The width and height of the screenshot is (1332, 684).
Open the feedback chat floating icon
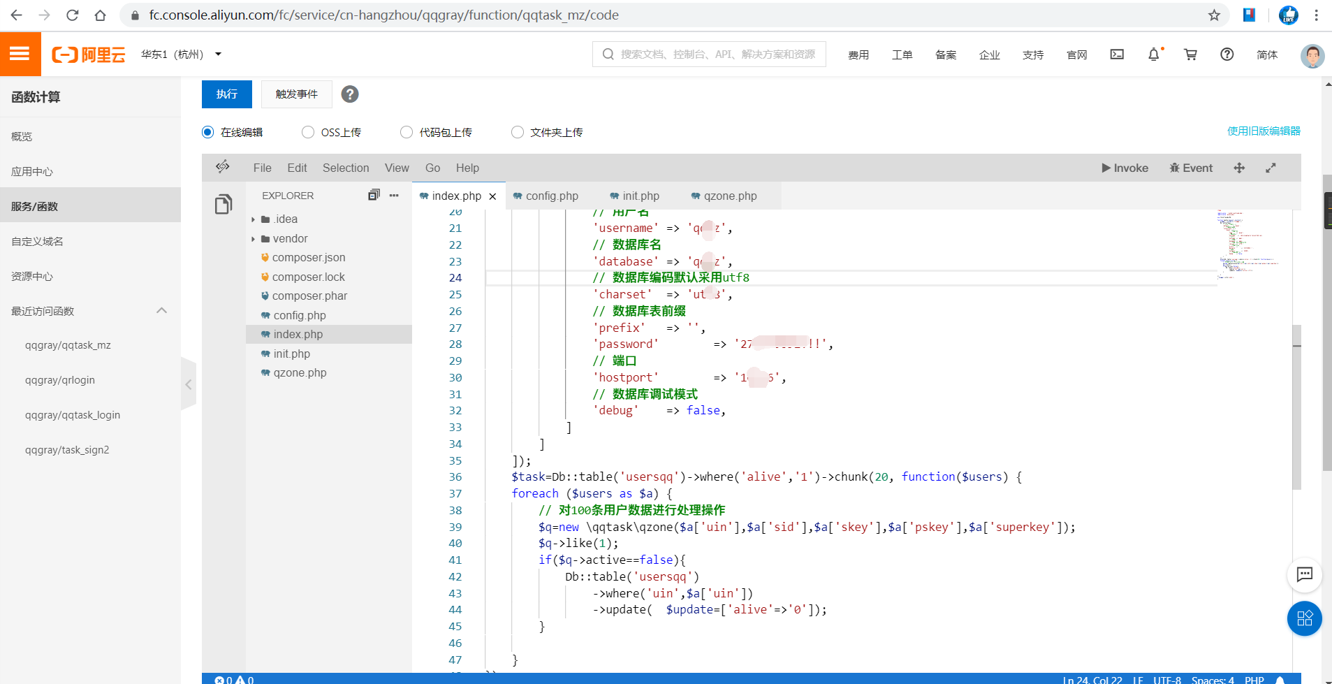tap(1304, 575)
